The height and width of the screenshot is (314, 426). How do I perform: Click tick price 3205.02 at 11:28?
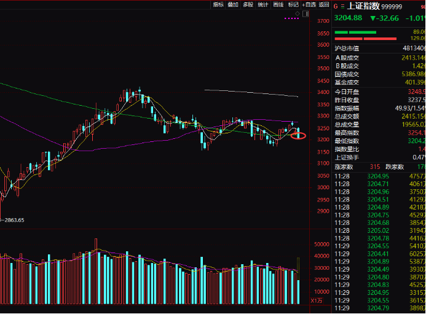click(378, 230)
